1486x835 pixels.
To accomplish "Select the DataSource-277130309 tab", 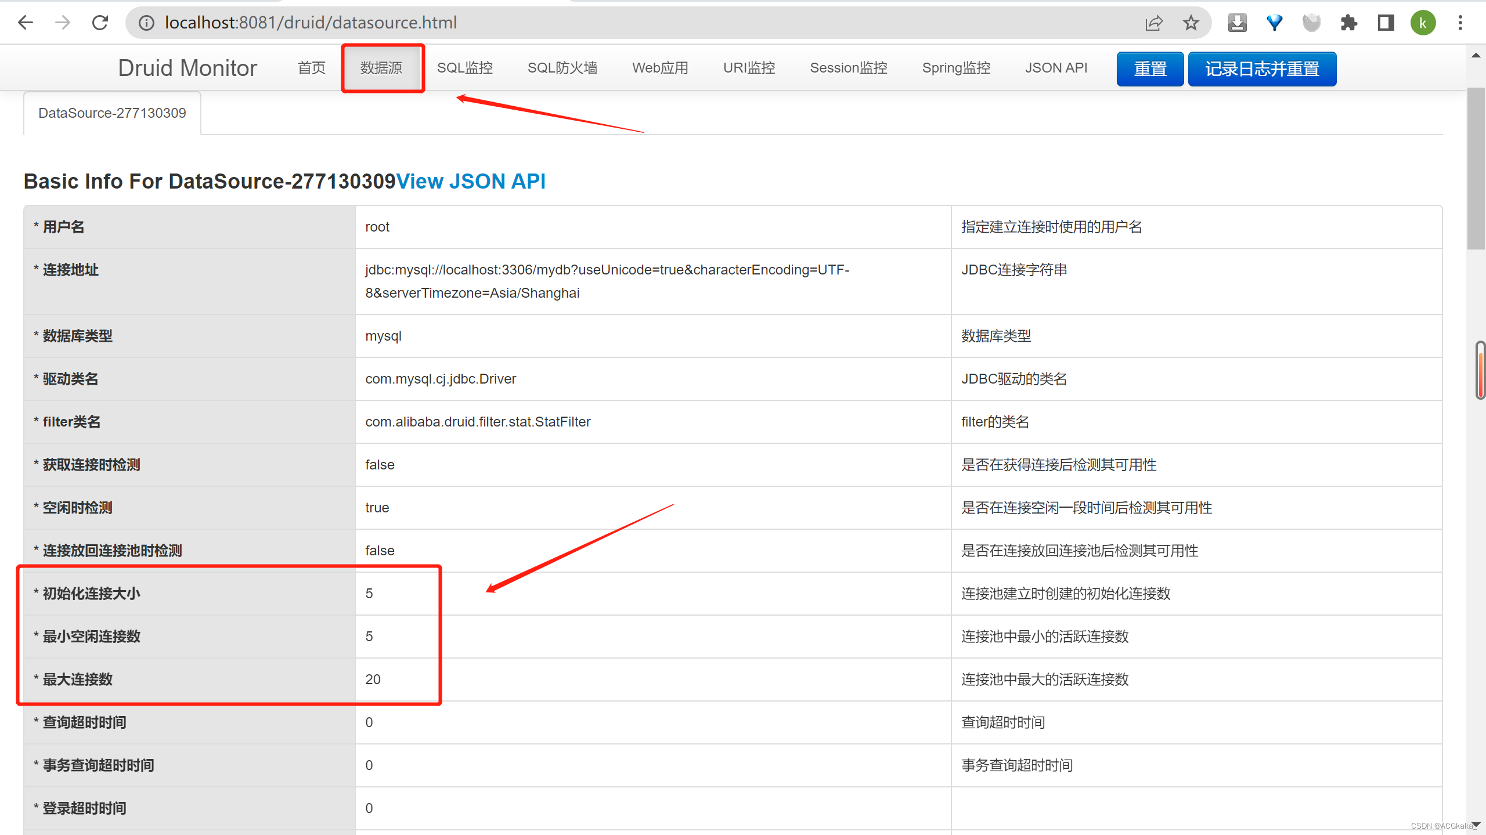I will 112,113.
